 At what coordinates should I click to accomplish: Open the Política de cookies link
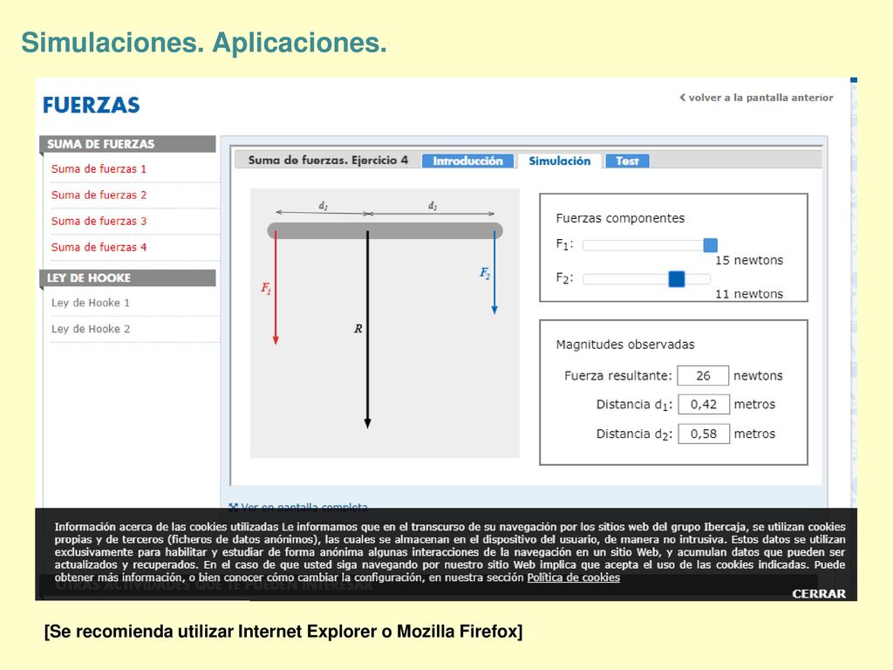click(573, 578)
